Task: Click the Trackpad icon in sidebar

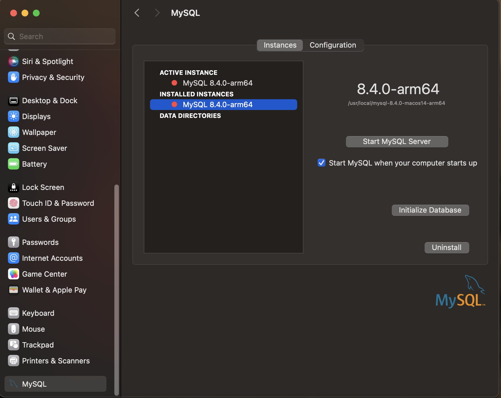Action: 14,345
